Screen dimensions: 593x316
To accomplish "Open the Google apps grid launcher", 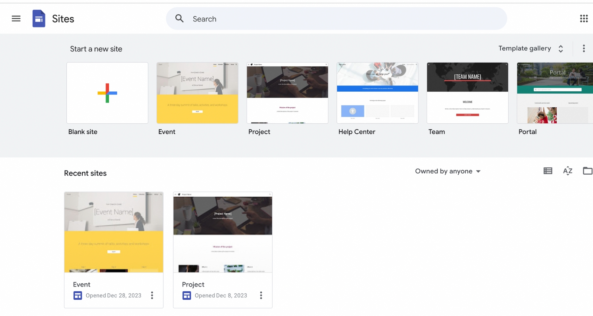I will 584,19.
